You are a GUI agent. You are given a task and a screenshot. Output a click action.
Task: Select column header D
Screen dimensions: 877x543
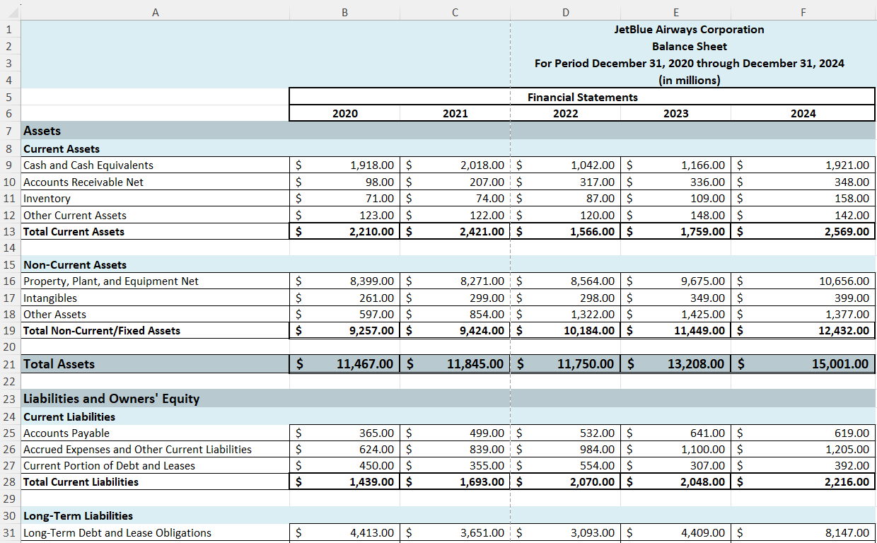click(565, 11)
